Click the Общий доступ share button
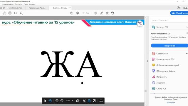Image resolution: width=188 pixels, height=106 pixels. [x=179, y=13]
